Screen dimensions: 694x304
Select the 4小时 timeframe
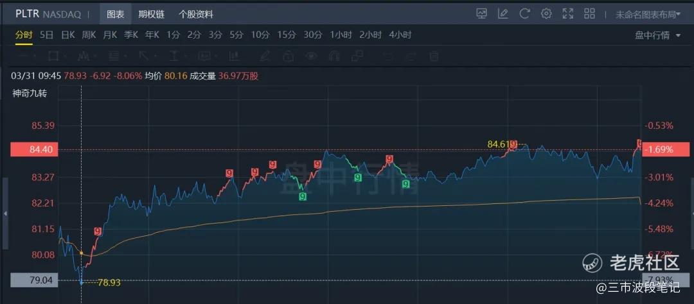[x=400, y=35]
